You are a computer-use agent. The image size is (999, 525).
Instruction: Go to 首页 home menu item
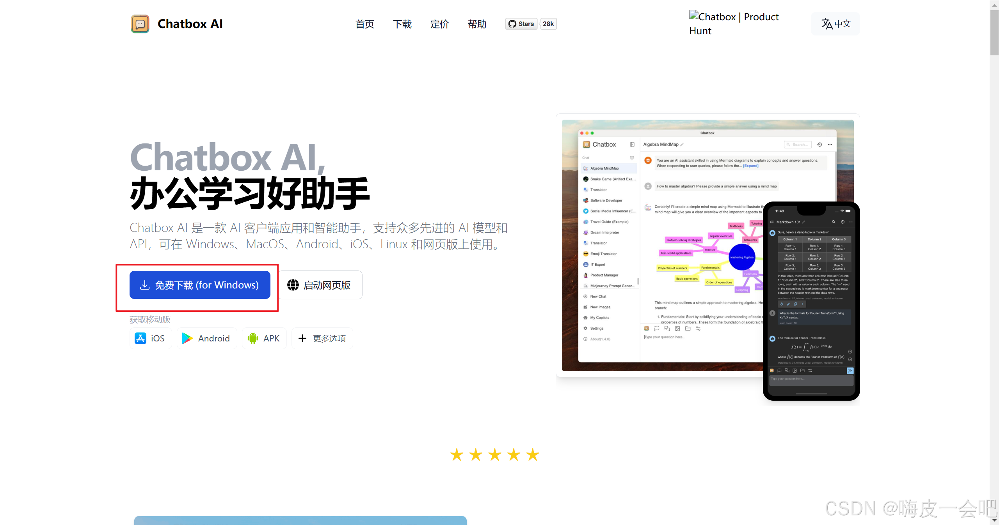[x=365, y=24]
